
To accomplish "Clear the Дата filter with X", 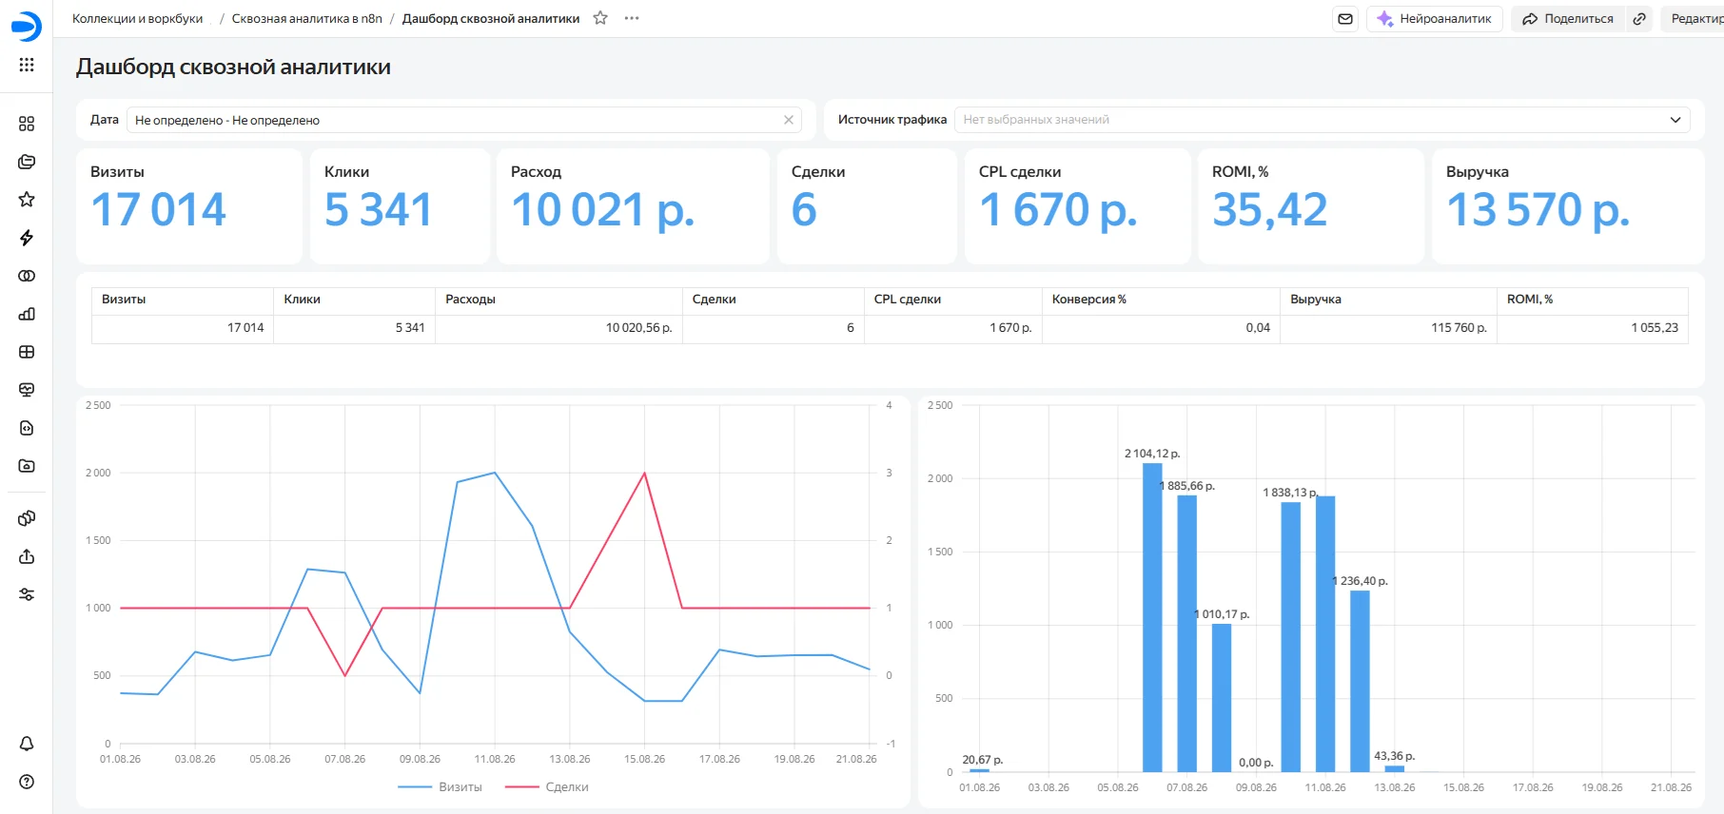I will point(789,120).
